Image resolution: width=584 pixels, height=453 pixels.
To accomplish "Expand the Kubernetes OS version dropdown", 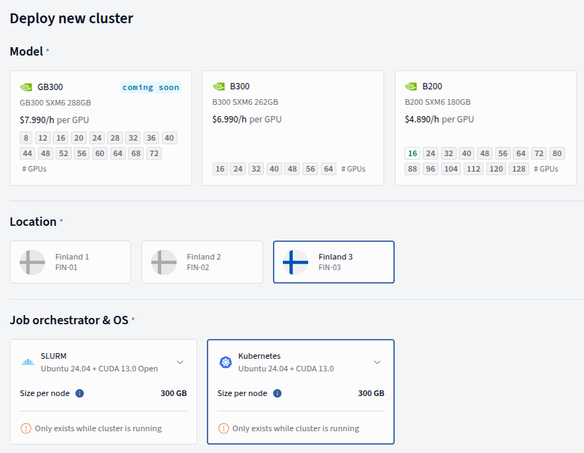I will coord(377,362).
